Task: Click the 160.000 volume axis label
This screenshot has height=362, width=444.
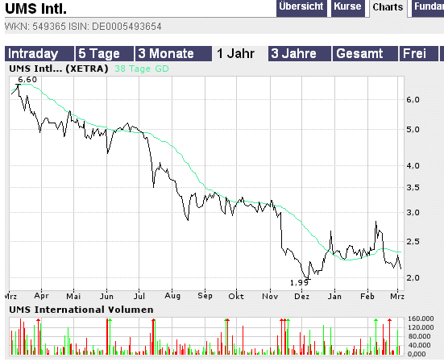Action: [x=421, y=318]
